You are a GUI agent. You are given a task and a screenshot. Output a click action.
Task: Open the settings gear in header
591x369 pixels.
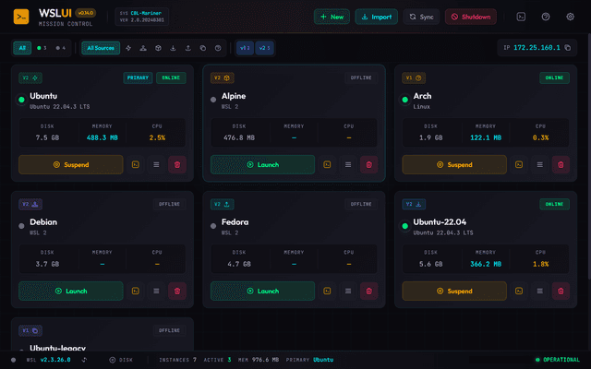(x=570, y=17)
